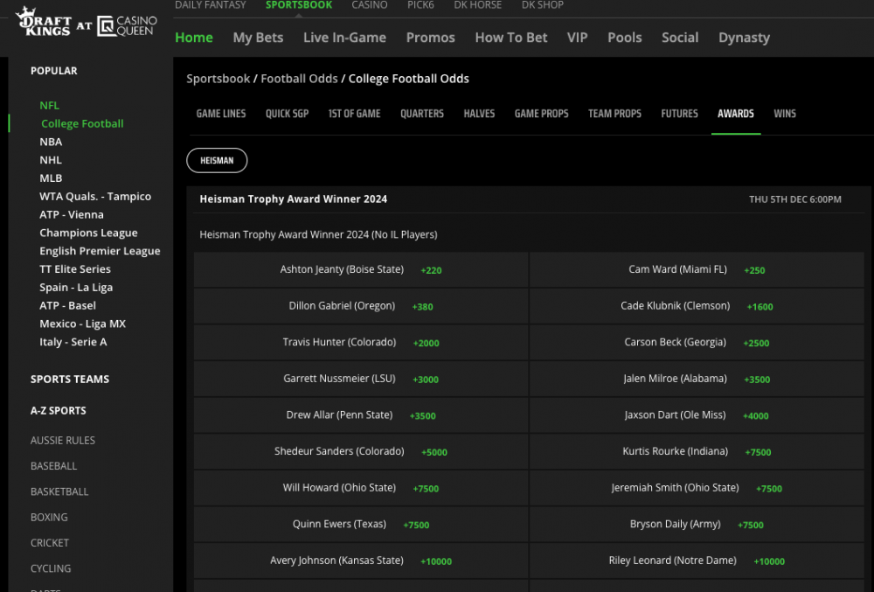Go to the Wins tab

[x=784, y=114]
